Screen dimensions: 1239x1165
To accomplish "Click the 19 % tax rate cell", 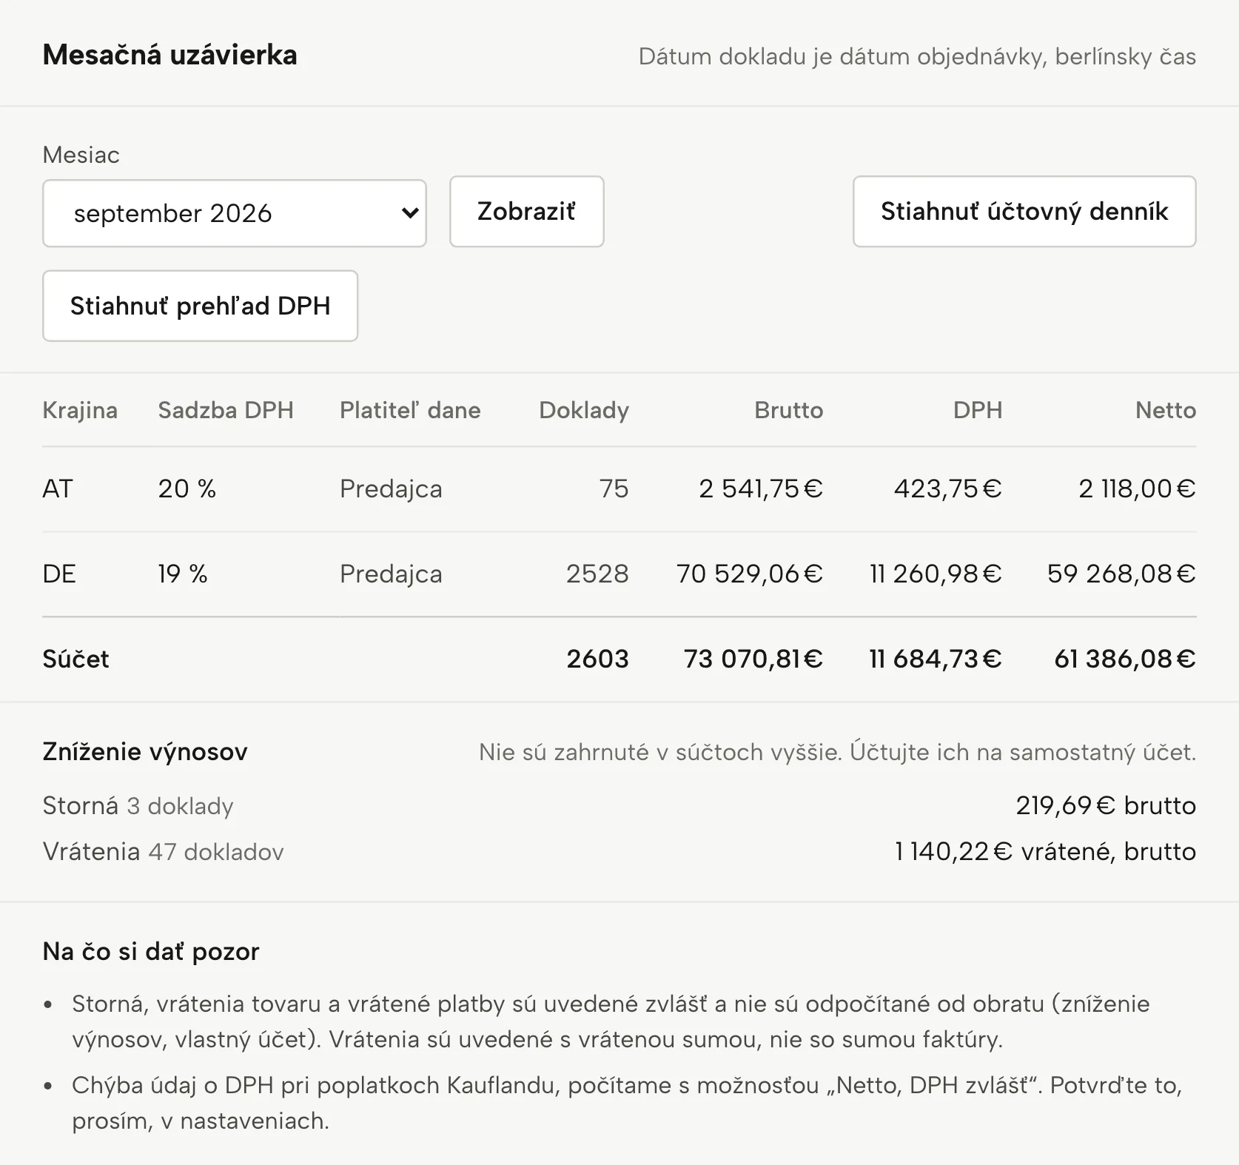I will tap(183, 574).
